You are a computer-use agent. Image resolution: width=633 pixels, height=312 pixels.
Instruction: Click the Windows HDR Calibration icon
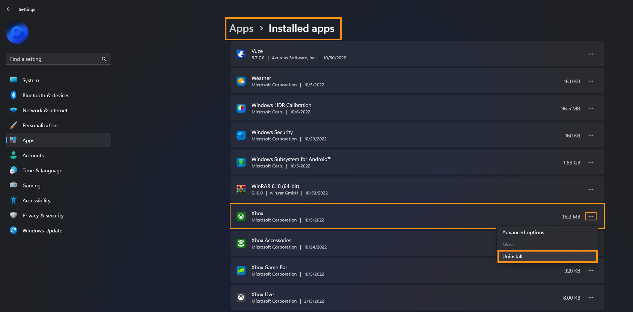tap(241, 108)
